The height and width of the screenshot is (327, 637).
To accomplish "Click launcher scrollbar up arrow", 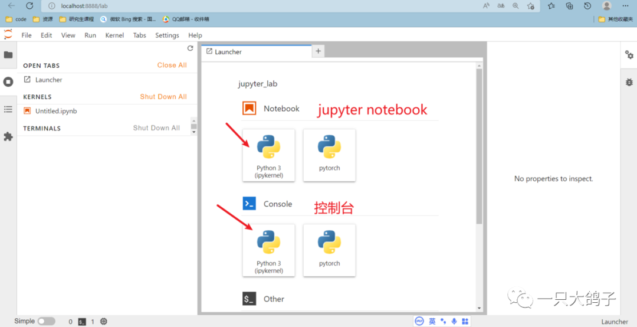I will click(479, 66).
